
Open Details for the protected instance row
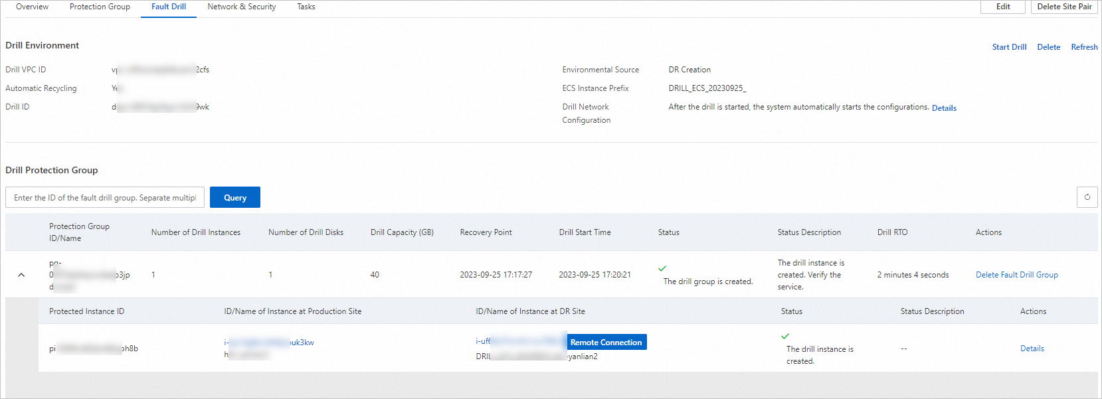pos(1032,349)
